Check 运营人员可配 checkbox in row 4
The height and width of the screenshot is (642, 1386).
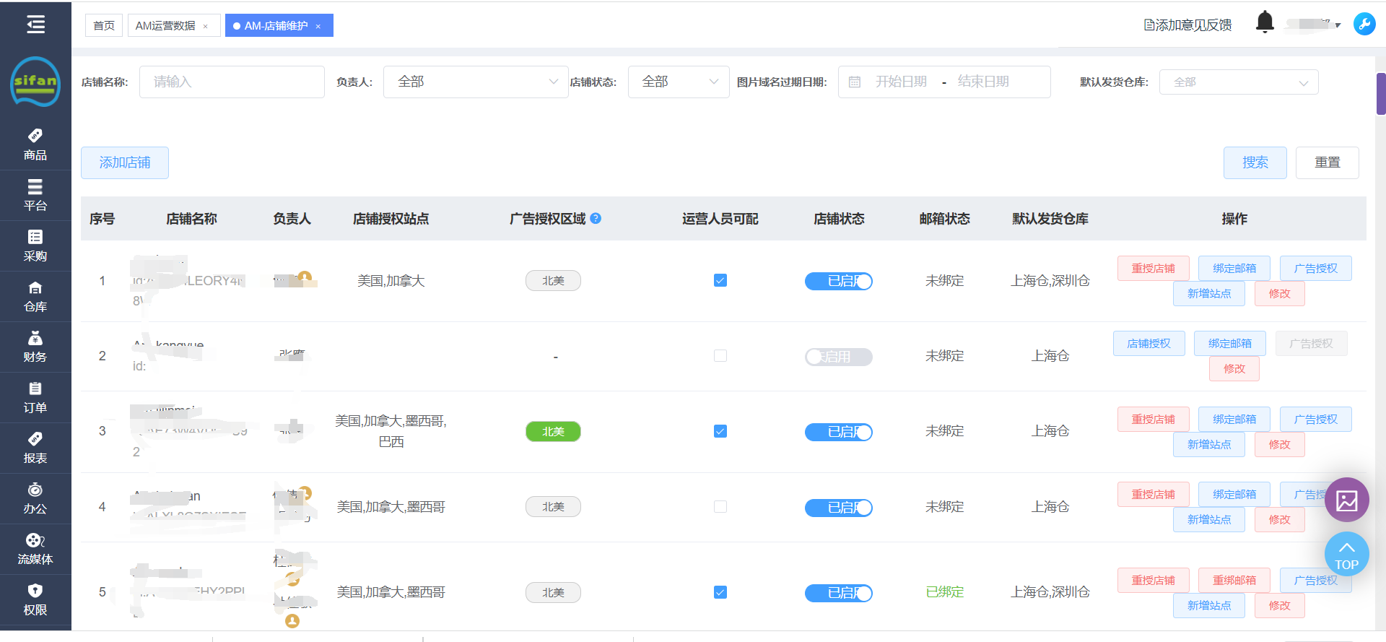coord(720,507)
